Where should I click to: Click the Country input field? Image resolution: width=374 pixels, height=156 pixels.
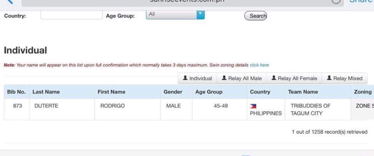click(72, 15)
